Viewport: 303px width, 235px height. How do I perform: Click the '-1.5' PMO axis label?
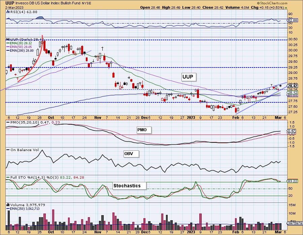coord(292,146)
